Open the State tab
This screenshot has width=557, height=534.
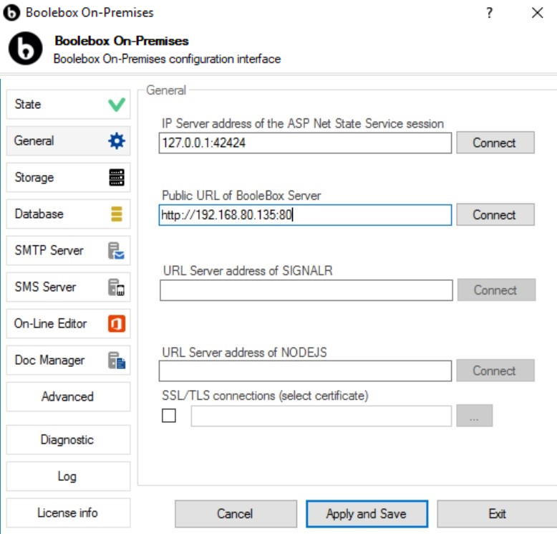[x=68, y=104]
